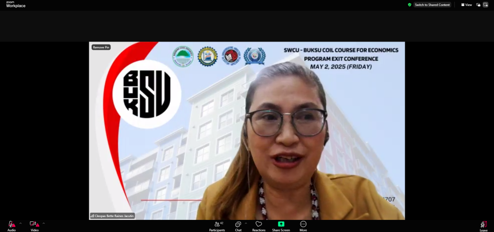This screenshot has height=232, width=494.
Task: Click the Remove Pin button
Action: [x=101, y=47]
